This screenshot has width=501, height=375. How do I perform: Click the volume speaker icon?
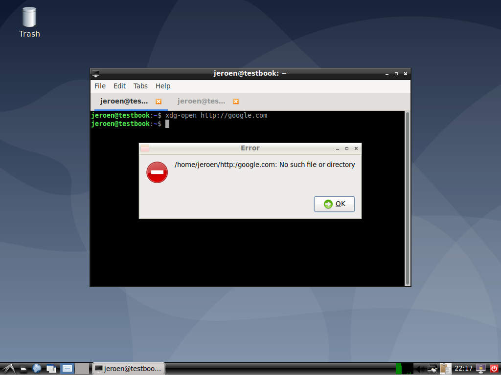click(420, 369)
